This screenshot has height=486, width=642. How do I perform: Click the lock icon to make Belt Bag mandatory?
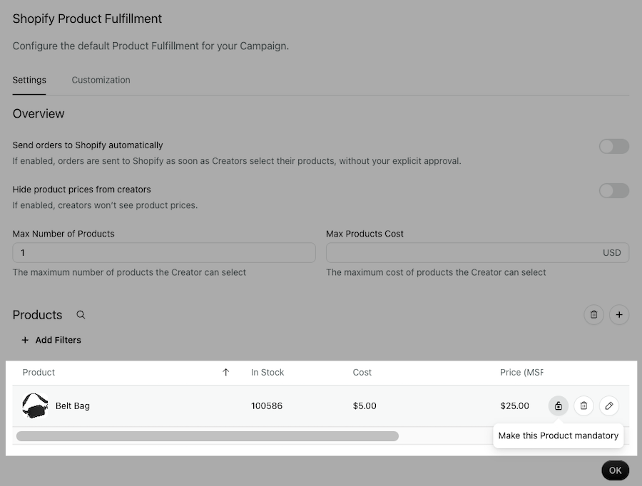(x=558, y=405)
